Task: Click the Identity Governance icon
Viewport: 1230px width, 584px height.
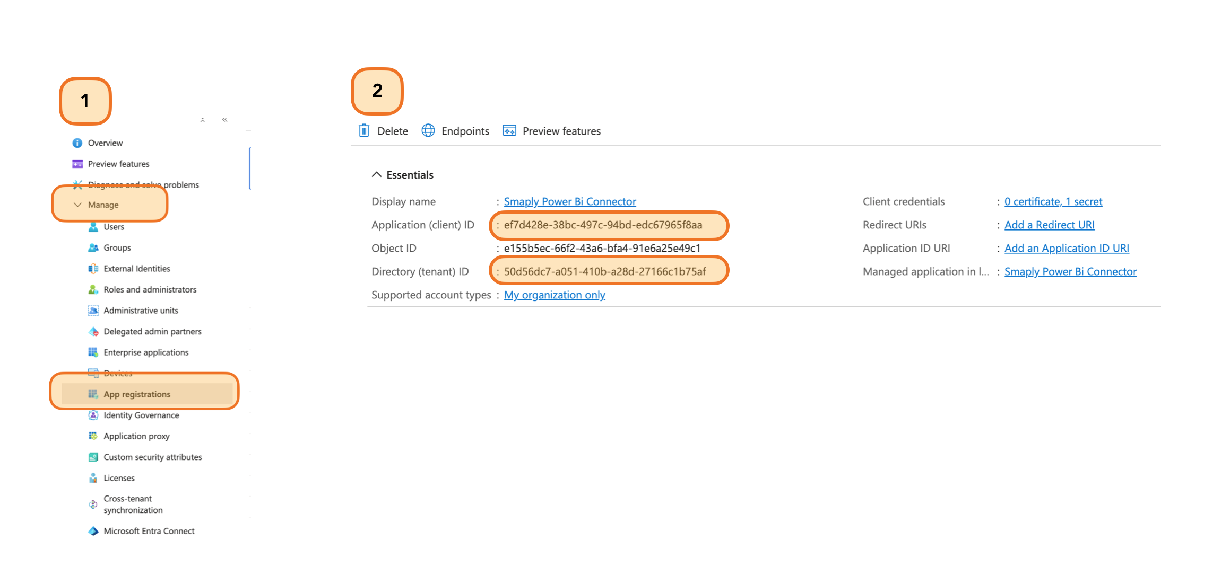Action: point(93,415)
